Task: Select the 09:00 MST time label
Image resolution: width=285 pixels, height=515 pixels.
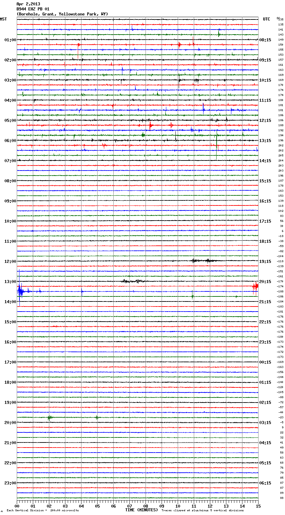Action: 10,201
